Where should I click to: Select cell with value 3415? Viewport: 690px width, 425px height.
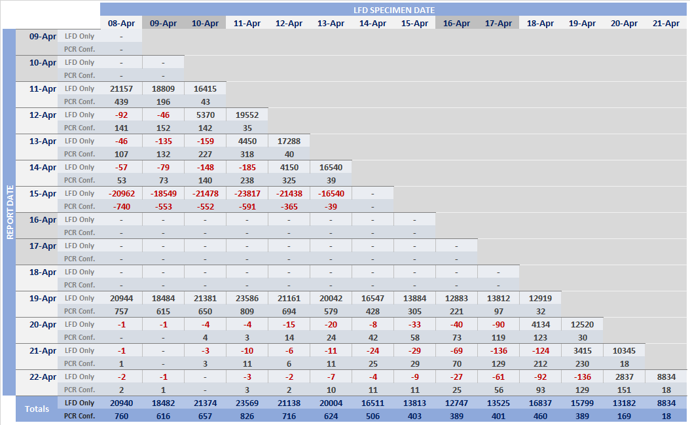[x=582, y=350]
